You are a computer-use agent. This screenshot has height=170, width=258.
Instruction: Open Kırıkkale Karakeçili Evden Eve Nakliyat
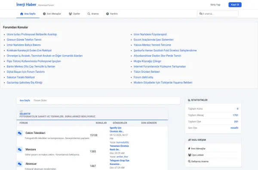pyautogui.click(x=29, y=50)
